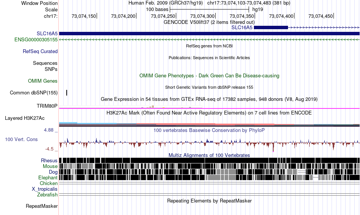Click the dbSNP variant tick mark
The width and height of the screenshot is (360, 215).
[x=67, y=93]
